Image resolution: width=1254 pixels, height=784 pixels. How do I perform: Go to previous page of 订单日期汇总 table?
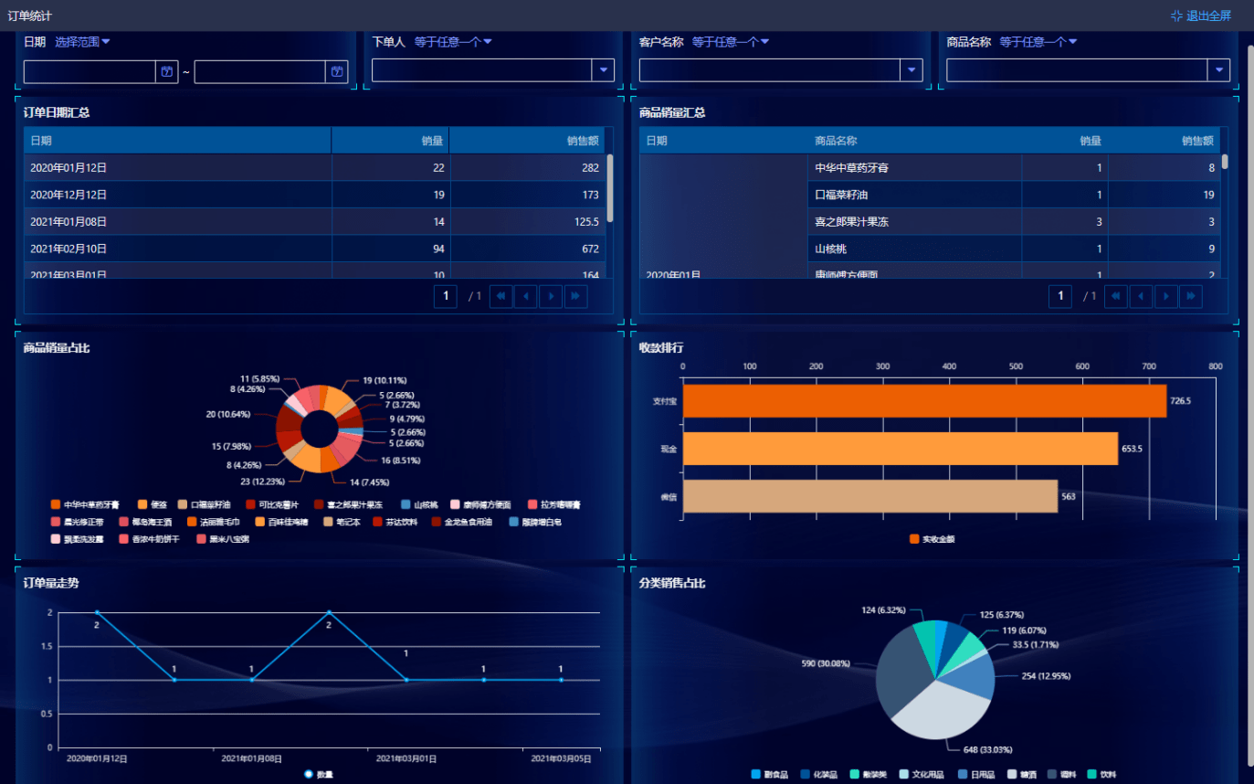click(526, 296)
